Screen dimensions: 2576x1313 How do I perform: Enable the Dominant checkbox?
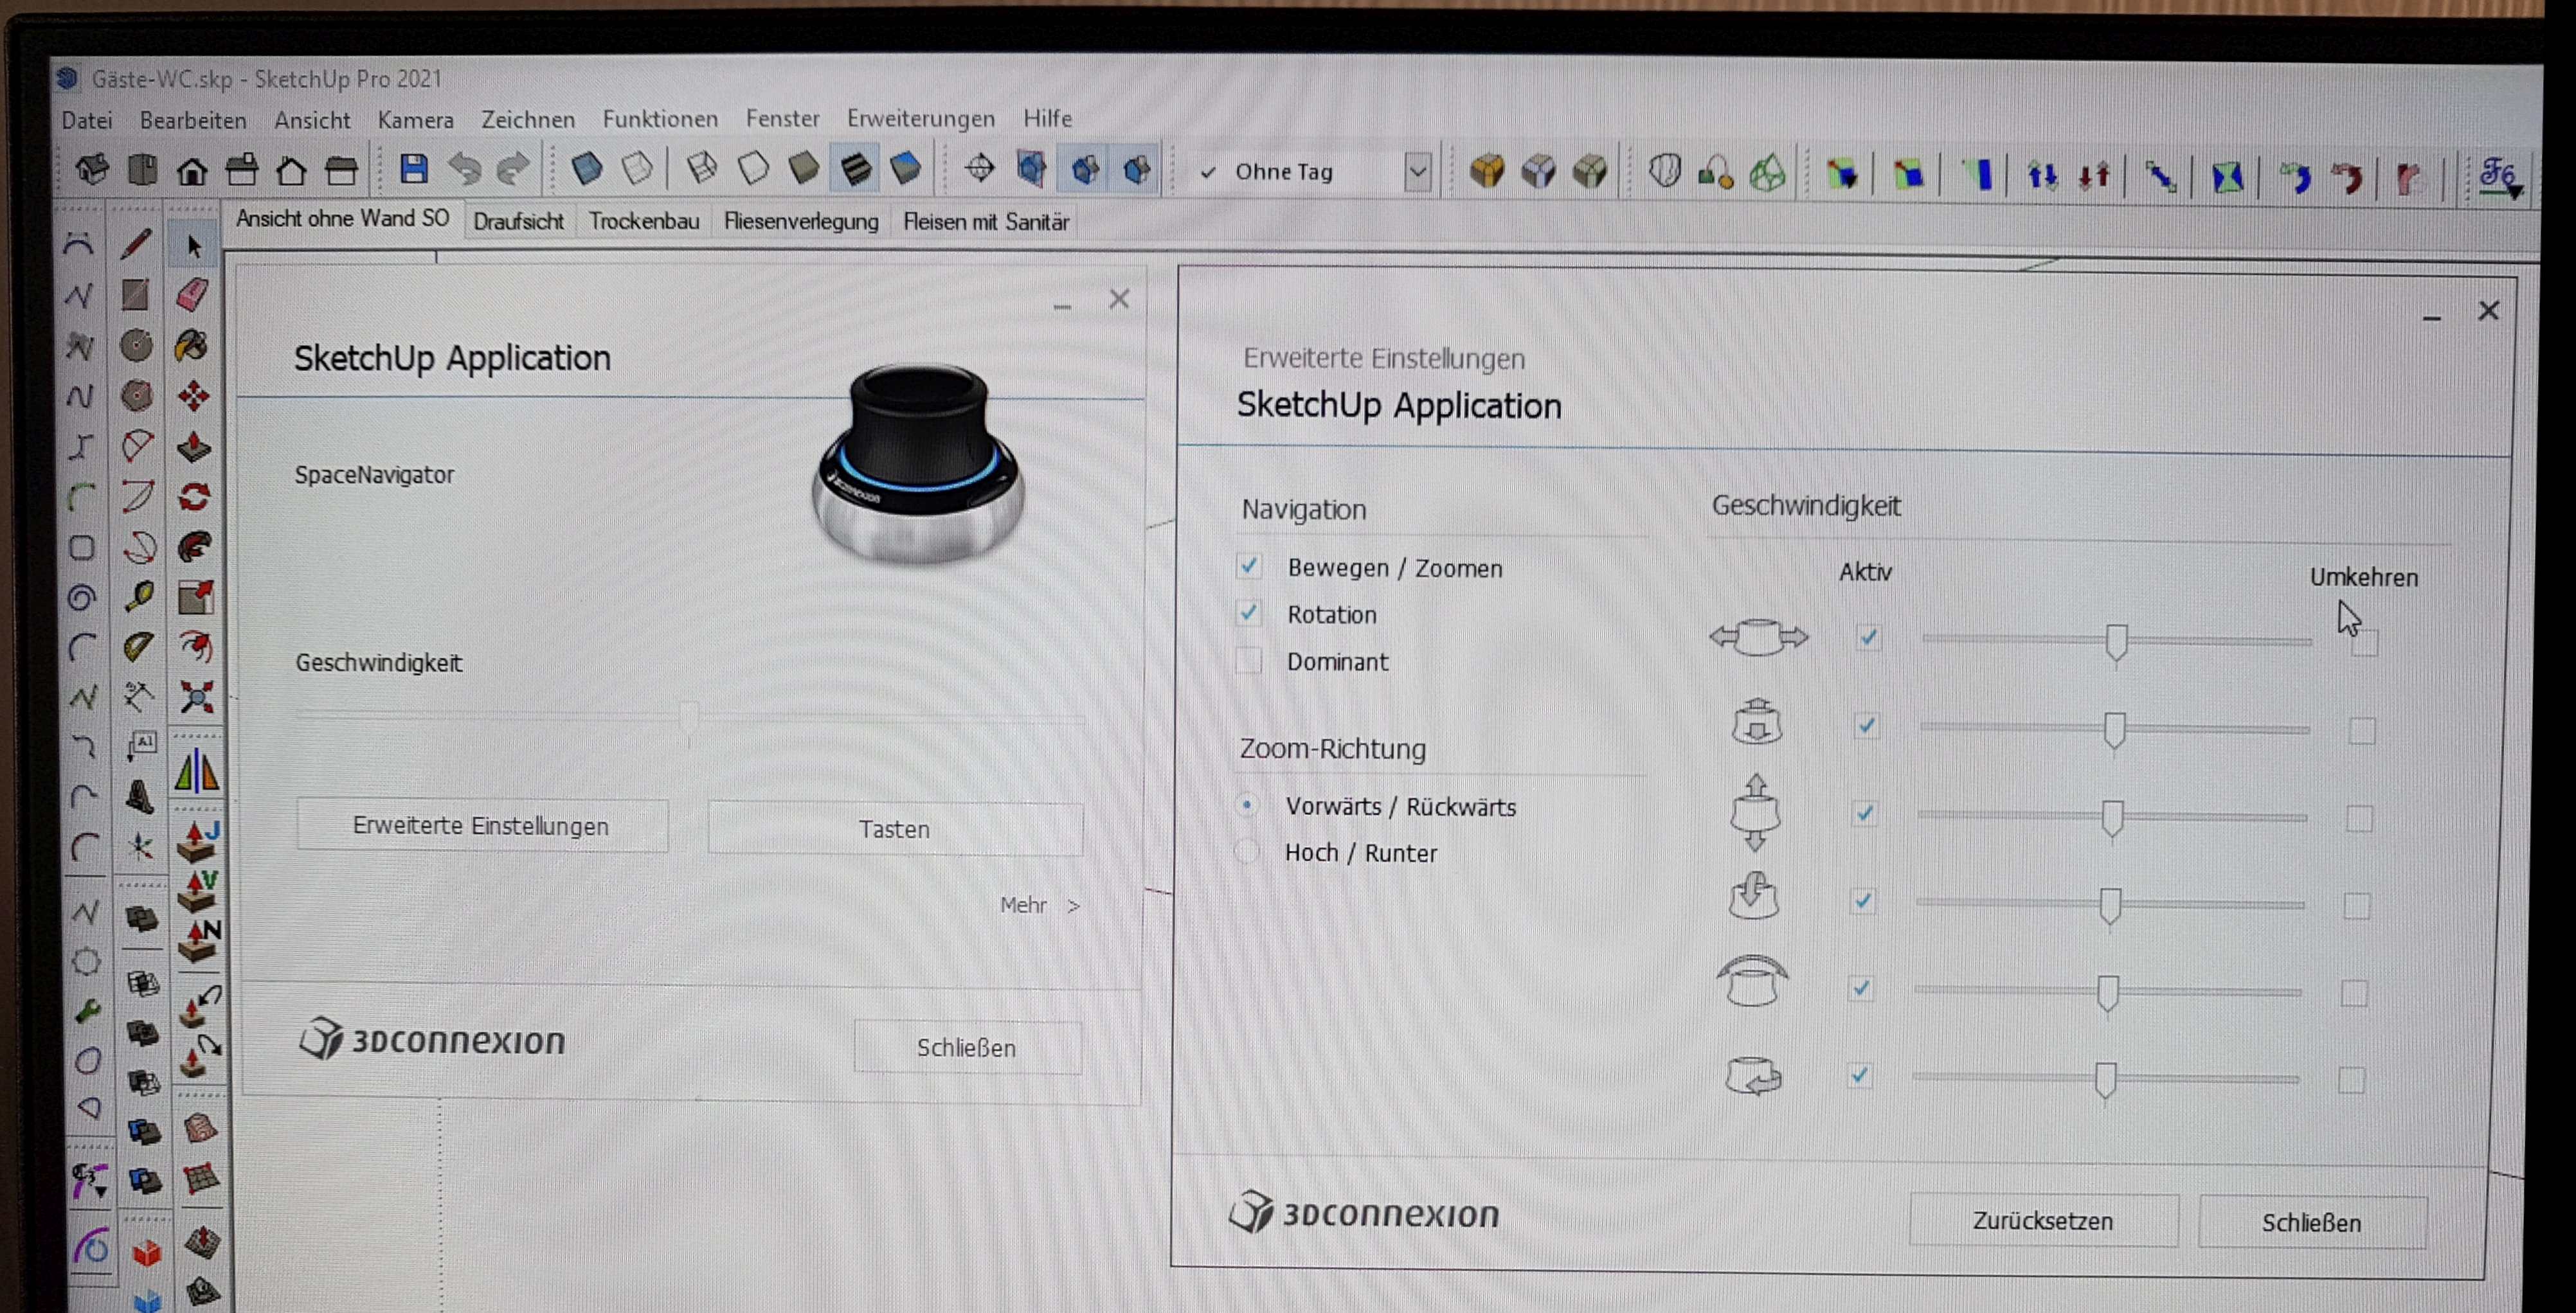(1248, 661)
